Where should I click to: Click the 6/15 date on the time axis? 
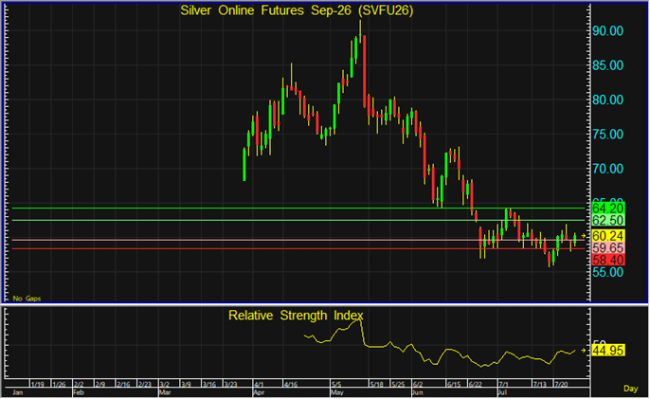point(454,384)
